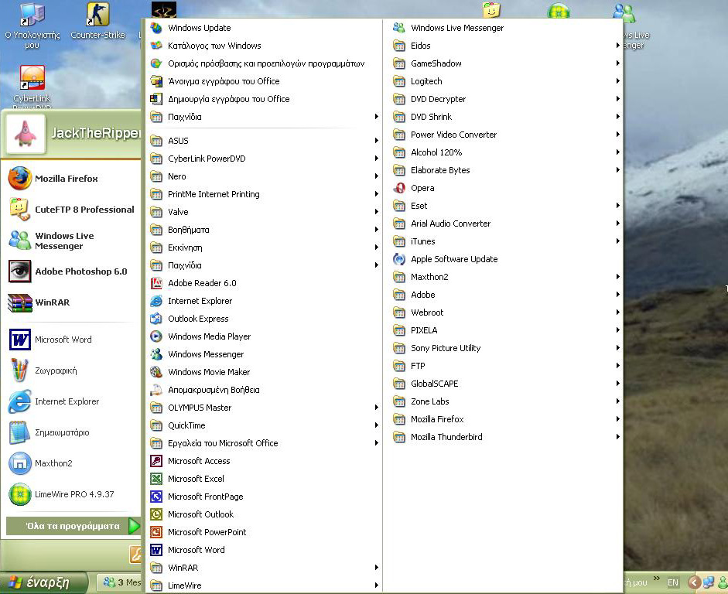Click the Outlook Express icon
Screen dimensions: 728x594
coord(156,319)
